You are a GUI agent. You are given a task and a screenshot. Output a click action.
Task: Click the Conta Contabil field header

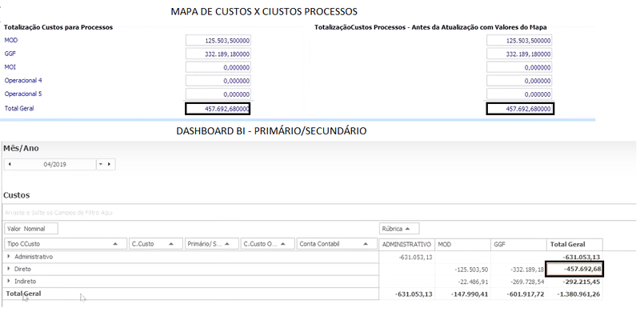point(338,244)
